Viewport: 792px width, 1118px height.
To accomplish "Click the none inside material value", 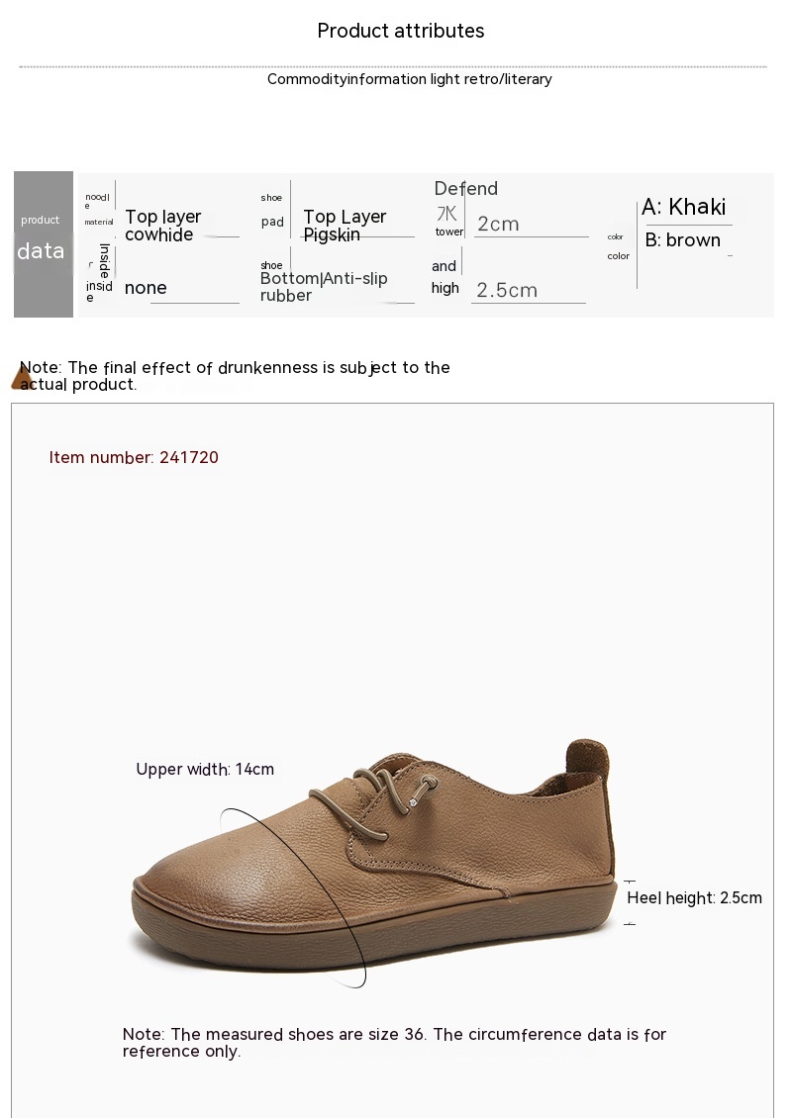I will tap(147, 288).
